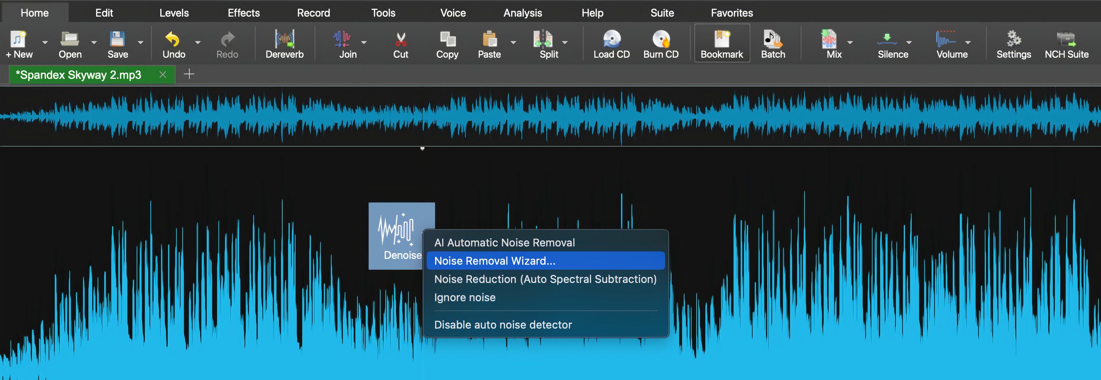Expand the Volume dropdown arrow
This screenshot has width=1101, height=380.
[969, 43]
